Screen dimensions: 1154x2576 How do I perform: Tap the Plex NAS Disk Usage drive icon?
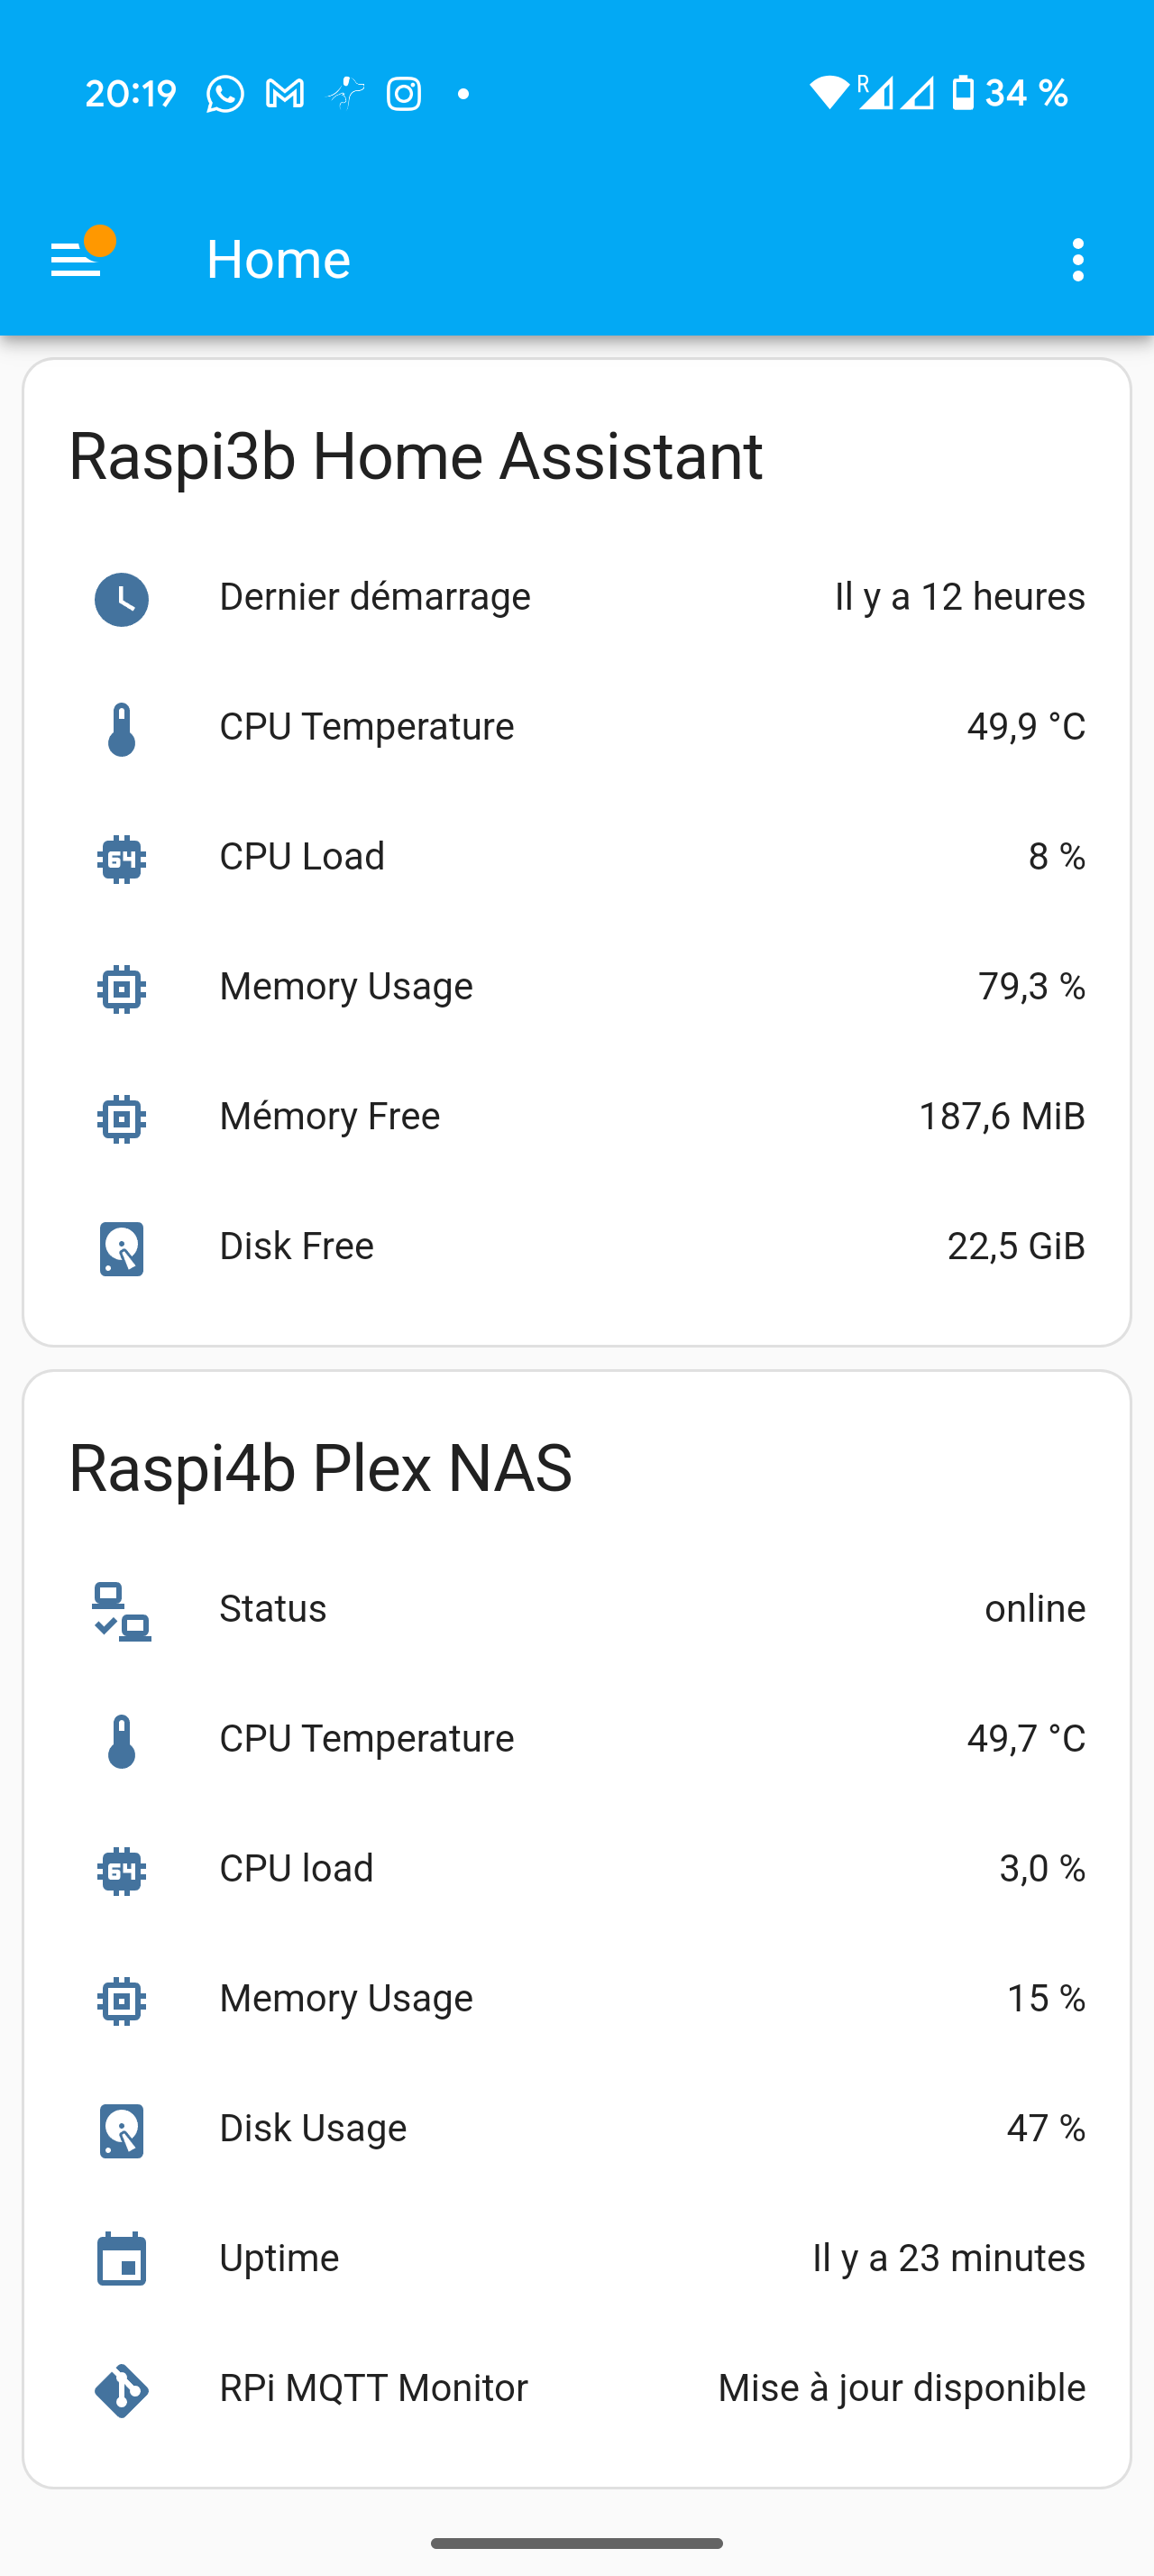point(122,2131)
